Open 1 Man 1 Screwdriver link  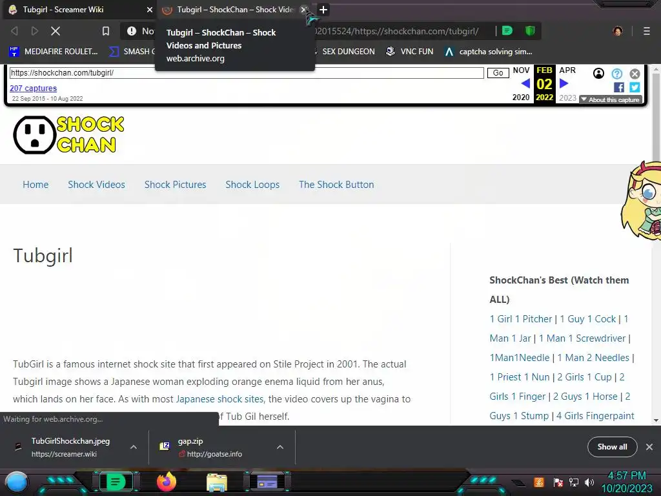point(582,338)
